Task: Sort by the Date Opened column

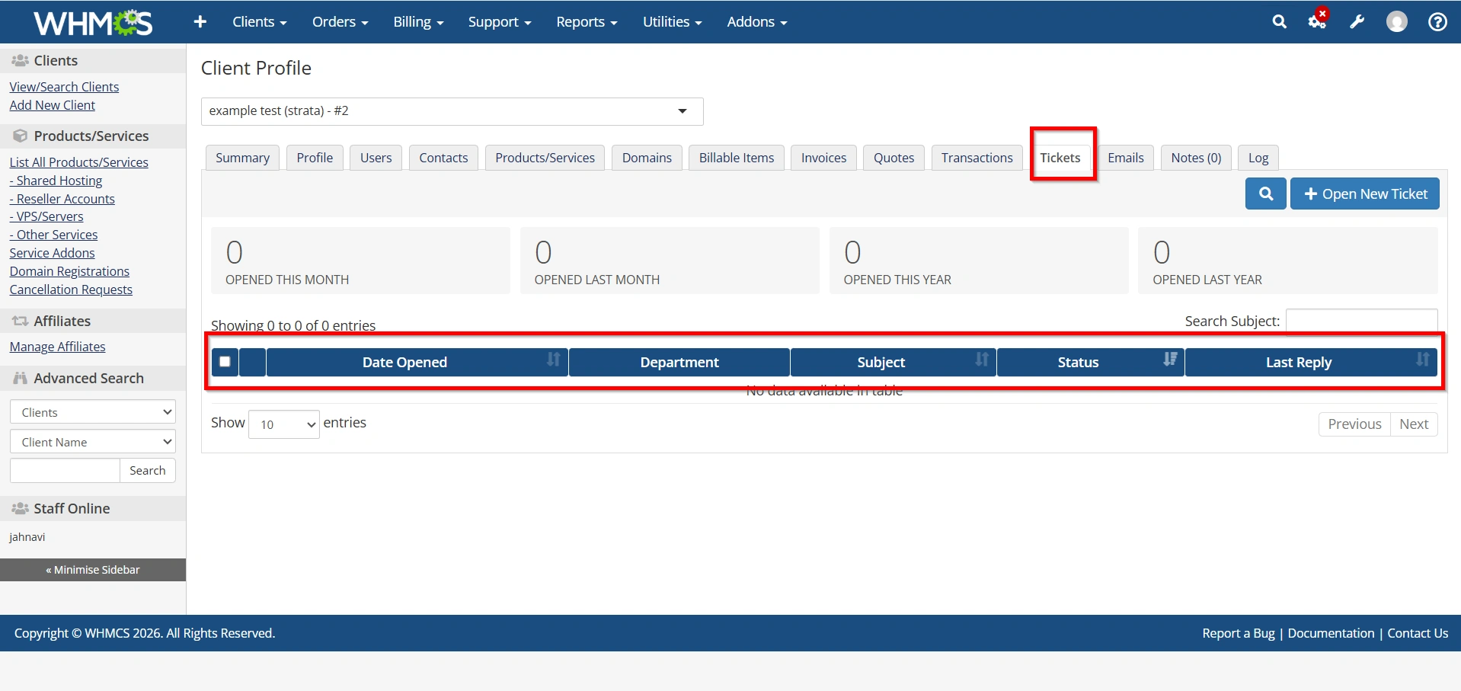Action: tap(417, 362)
